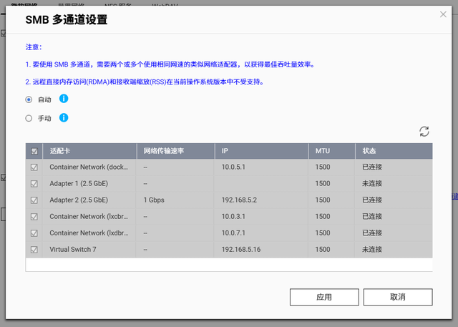Toggle checkbox for Adapter 1 (2.5 GbE)
Viewport: 458px width, 327px height.
[x=34, y=184]
